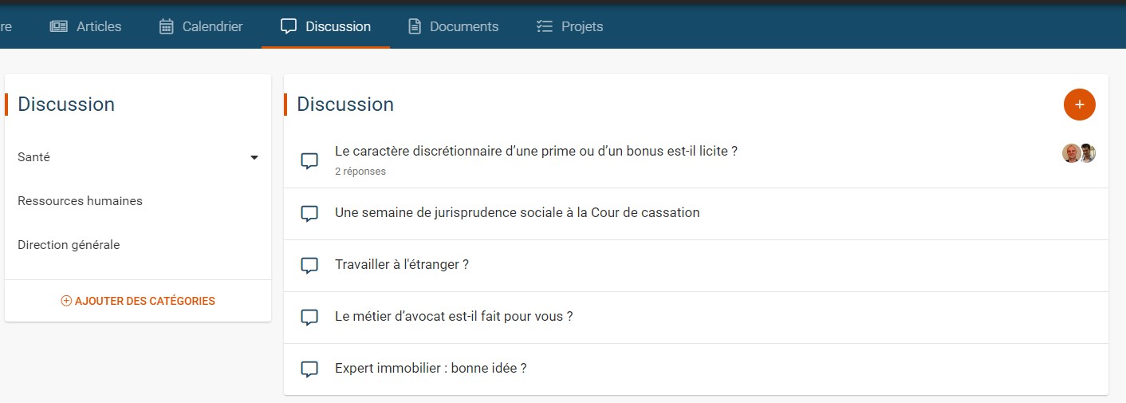Click the second participant avatar on first thread
The width and height of the screenshot is (1126, 403).
click(x=1089, y=153)
